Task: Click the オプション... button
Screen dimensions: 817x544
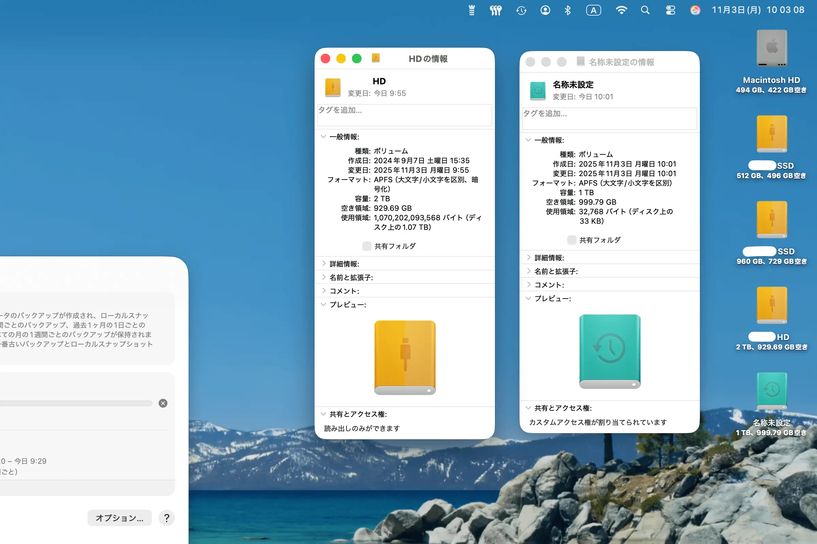Action: tap(119, 518)
